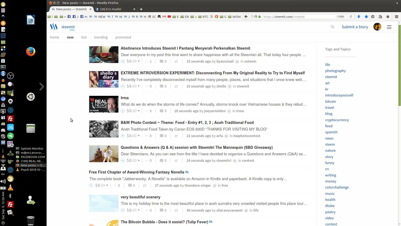
Task: Click the vertical page scrollbar
Action: tap(399, 66)
